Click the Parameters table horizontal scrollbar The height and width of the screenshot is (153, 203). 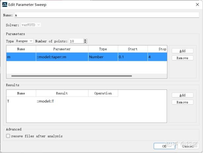[71, 76]
